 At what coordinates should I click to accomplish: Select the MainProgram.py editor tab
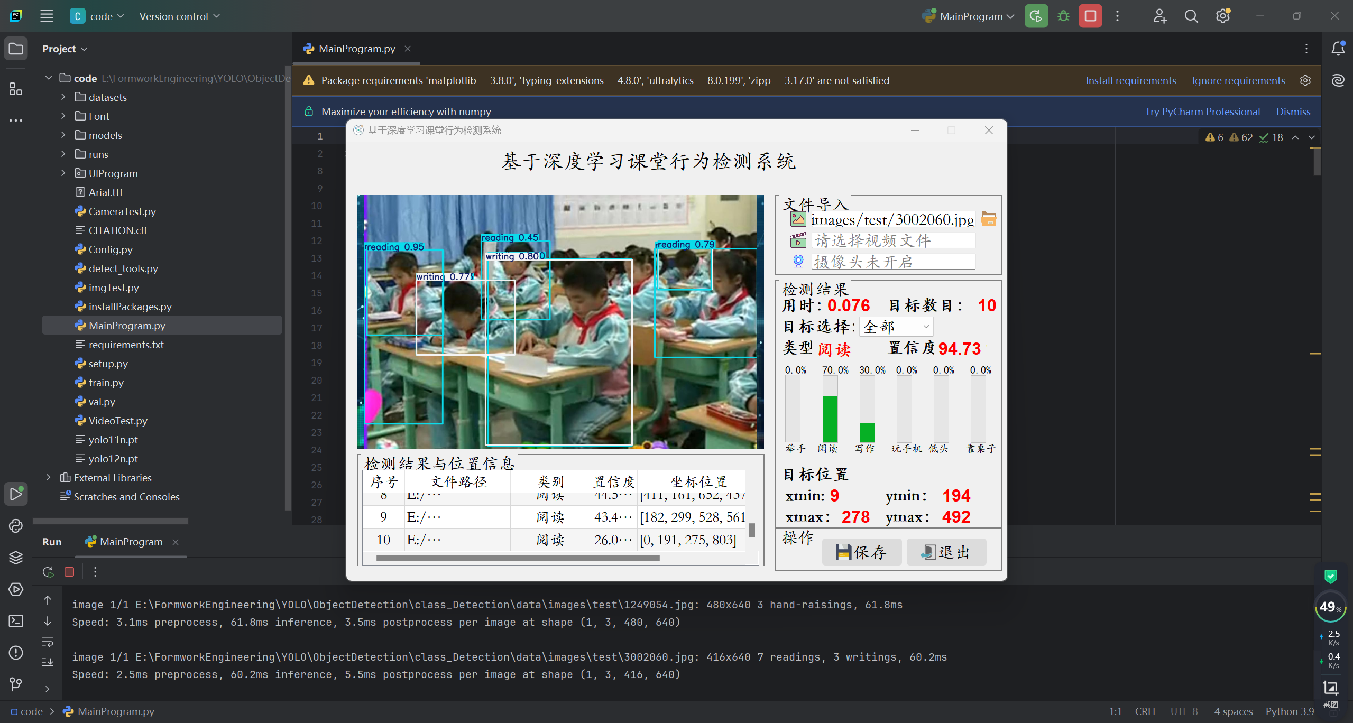356,49
